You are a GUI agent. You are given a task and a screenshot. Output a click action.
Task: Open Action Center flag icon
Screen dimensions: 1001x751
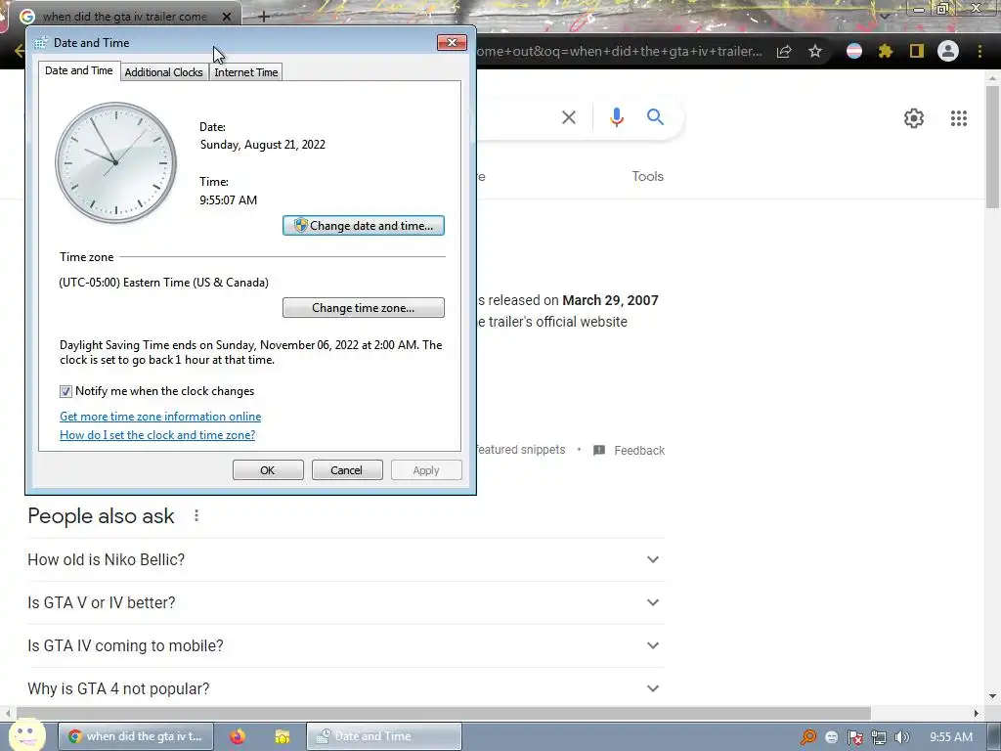pos(854,737)
